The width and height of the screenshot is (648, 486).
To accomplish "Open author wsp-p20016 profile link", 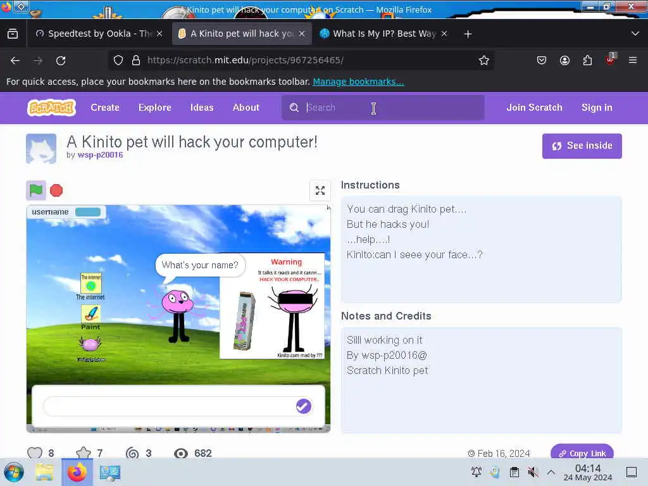I will pos(100,155).
